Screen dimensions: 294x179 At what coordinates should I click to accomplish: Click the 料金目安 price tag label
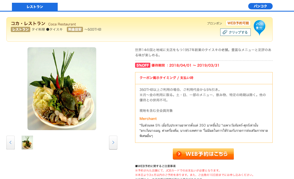tap(75, 30)
